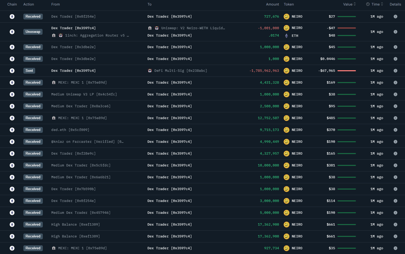Click the 1inch Aggregation Router icon
Screen dimensions: 405x254
61,35
